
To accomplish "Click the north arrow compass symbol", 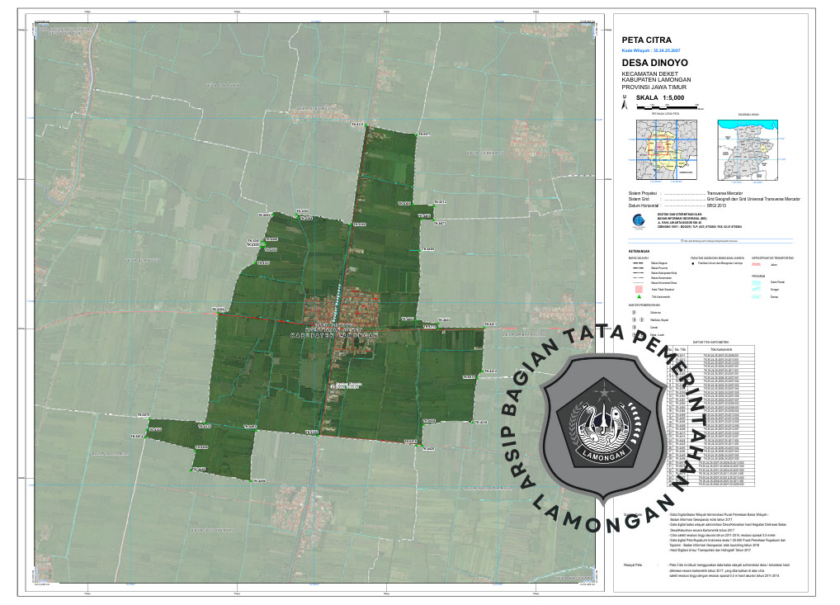I will pyautogui.click(x=624, y=104).
